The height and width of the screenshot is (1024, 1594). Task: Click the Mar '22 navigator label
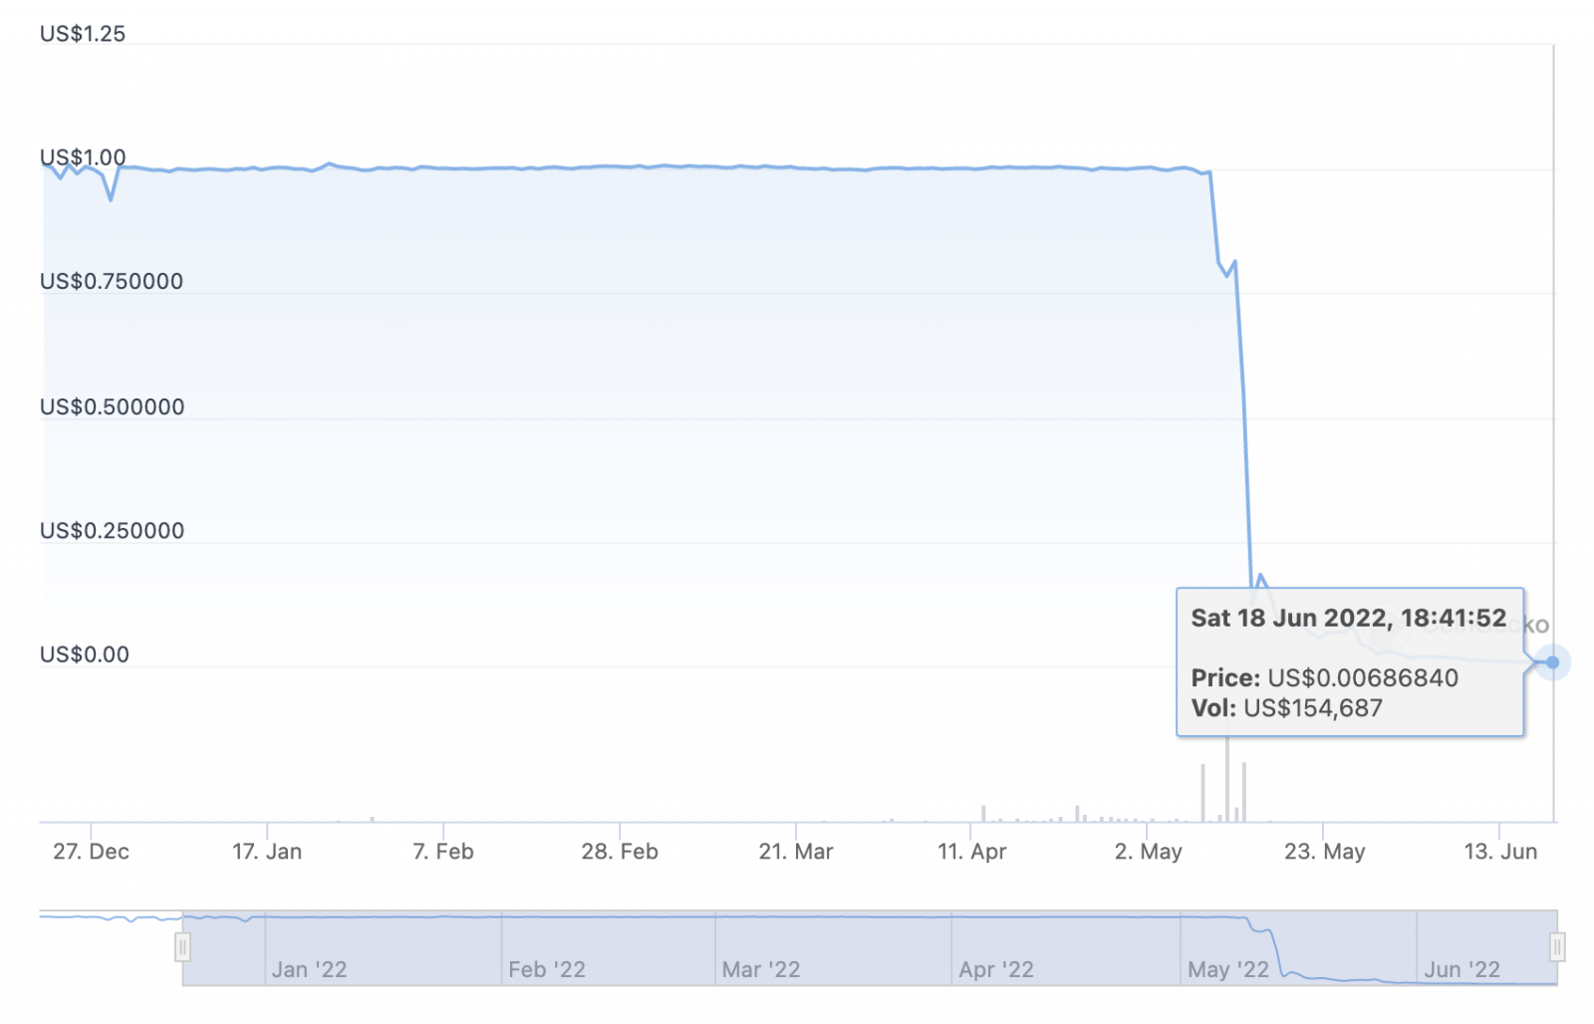pyautogui.click(x=761, y=969)
